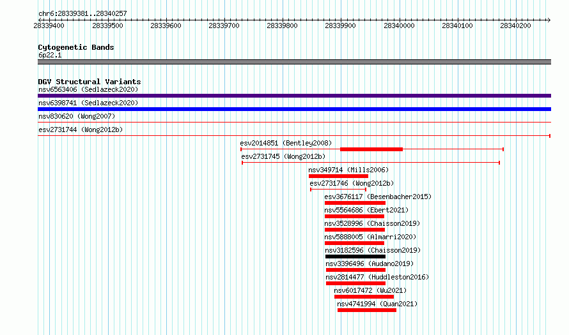569x335 pixels.
Task: Click the esv2731746 (Wong2012b) label
Action: (352, 183)
